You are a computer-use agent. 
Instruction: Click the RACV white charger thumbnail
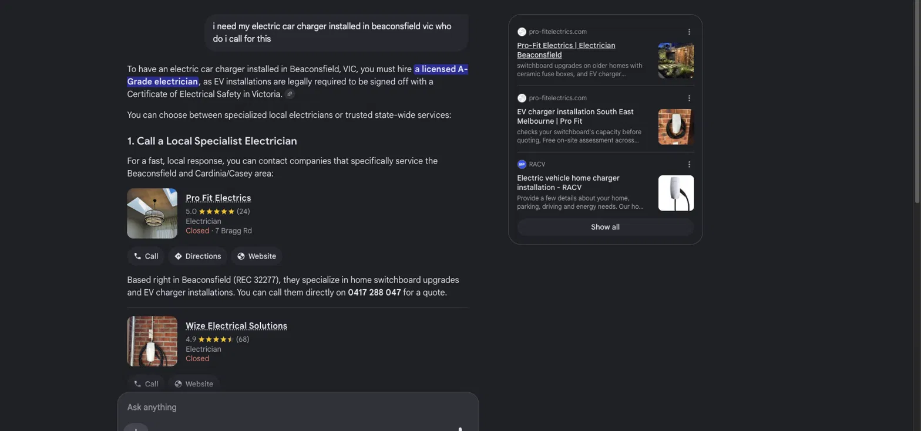pyautogui.click(x=676, y=193)
